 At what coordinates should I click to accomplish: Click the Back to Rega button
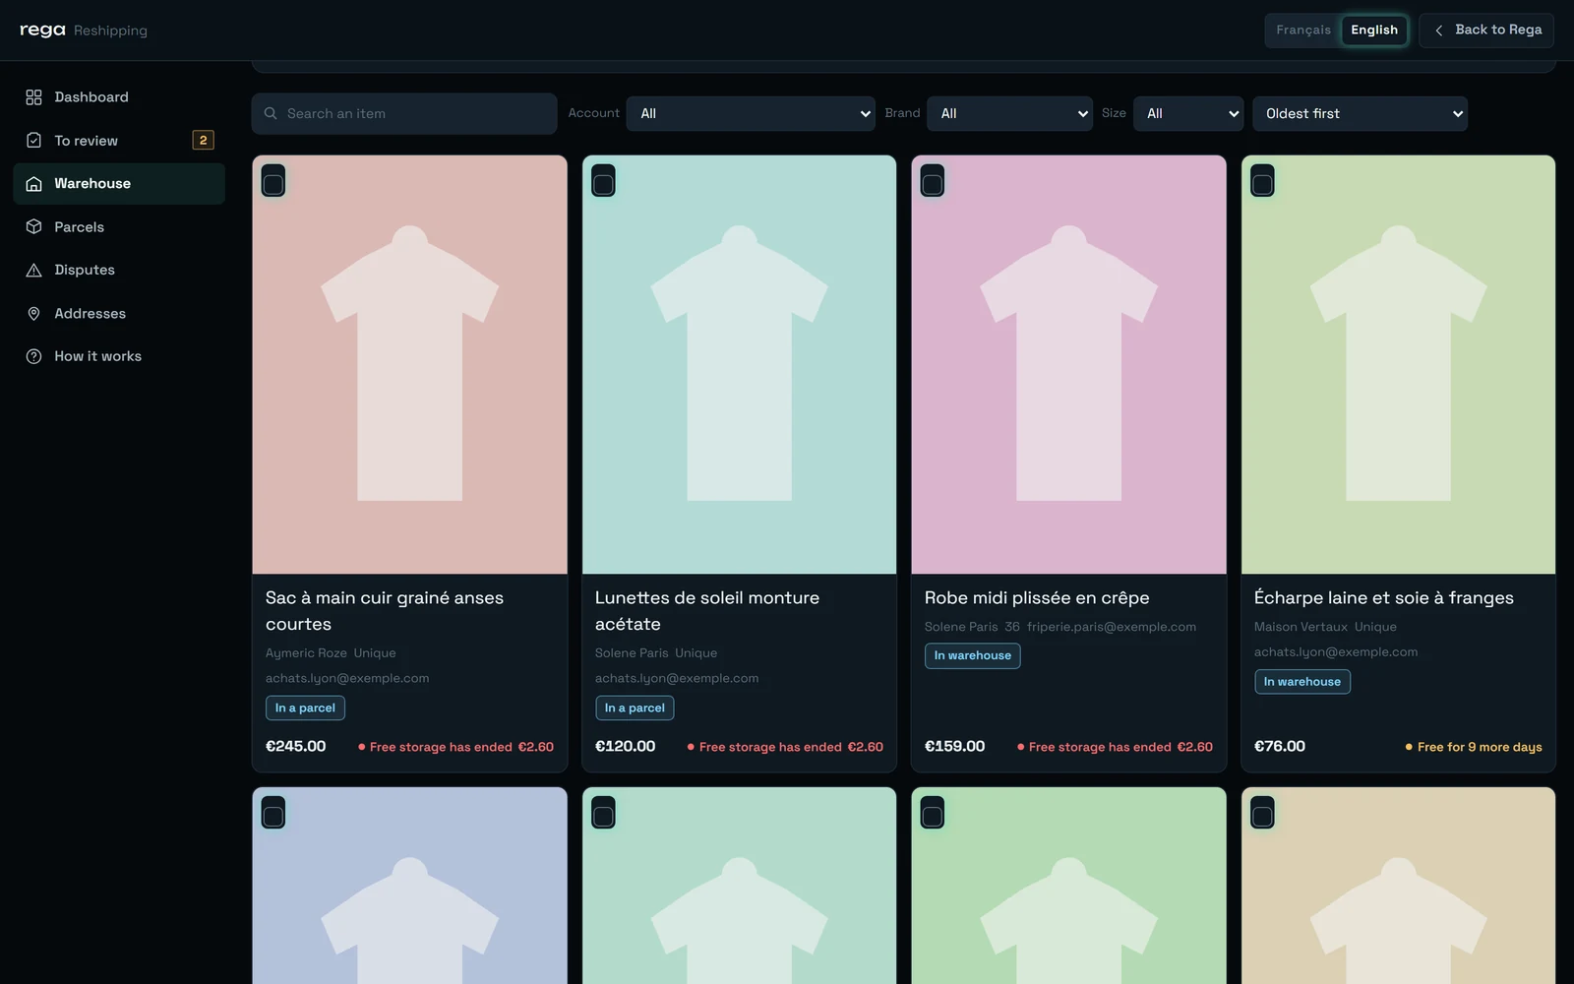pyautogui.click(x=1486, y=31)
